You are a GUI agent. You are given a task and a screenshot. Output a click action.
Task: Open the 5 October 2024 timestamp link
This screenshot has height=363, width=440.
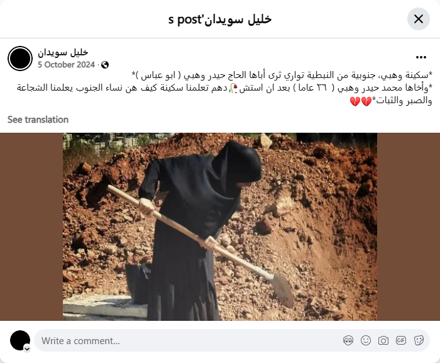[x=66, y=65]
